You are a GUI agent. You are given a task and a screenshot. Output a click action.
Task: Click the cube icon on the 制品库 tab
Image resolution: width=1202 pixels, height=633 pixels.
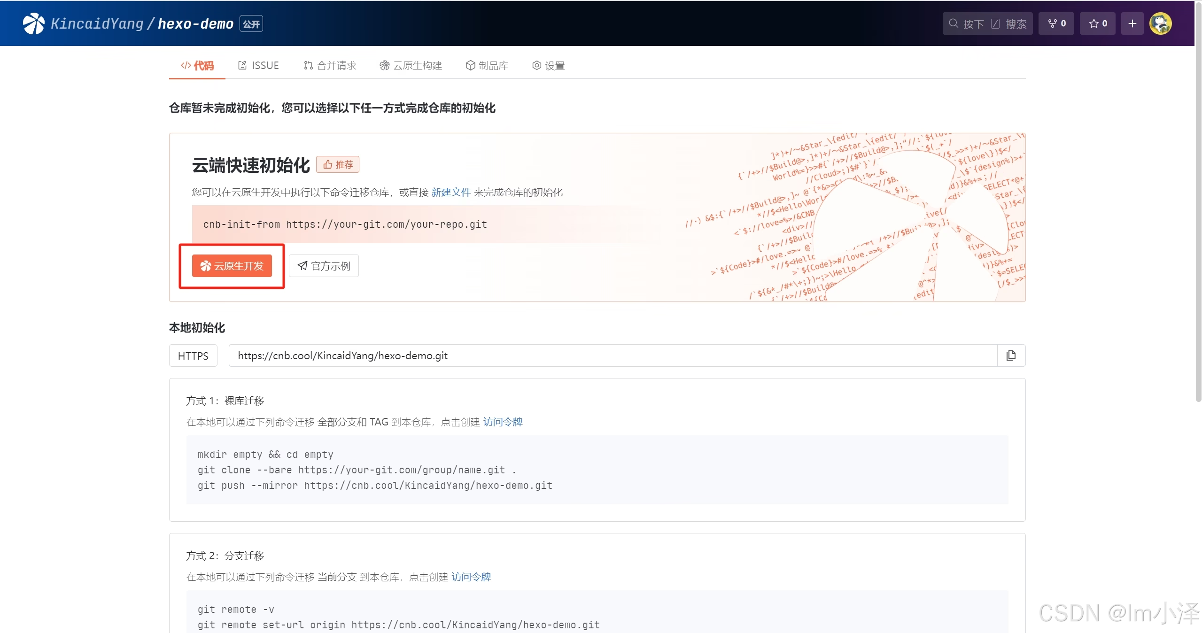[470, 65]
